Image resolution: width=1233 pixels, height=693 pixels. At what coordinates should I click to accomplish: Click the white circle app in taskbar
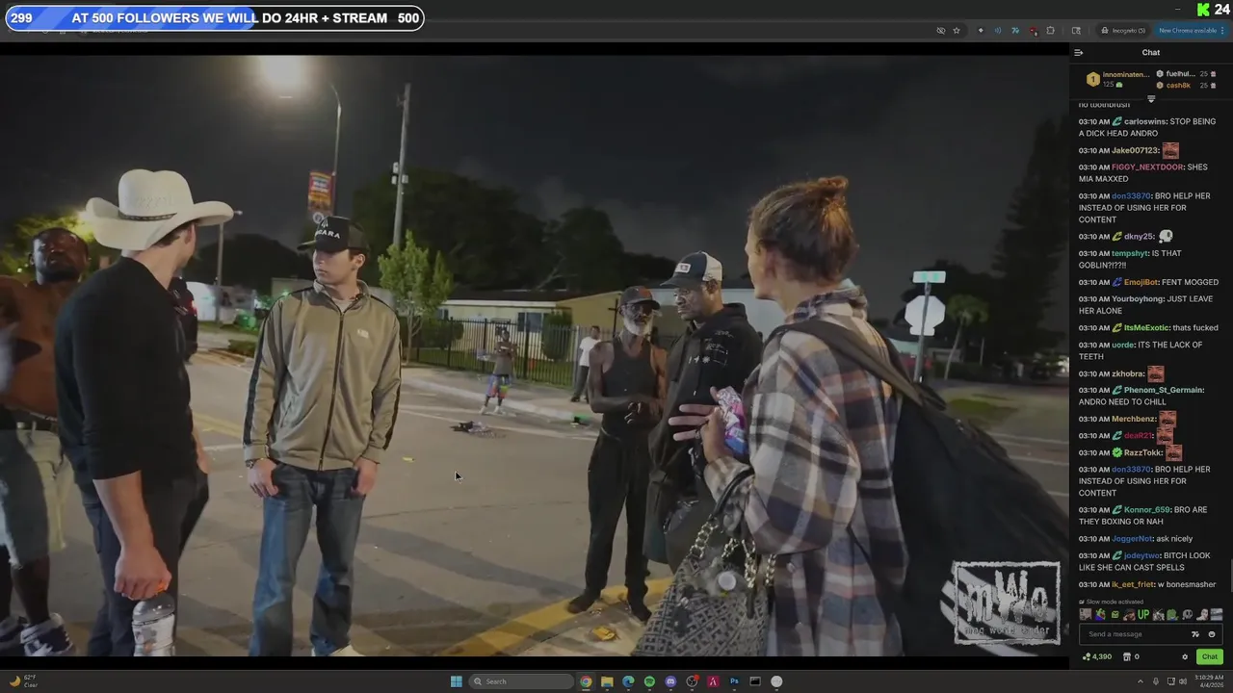[776, 681]
